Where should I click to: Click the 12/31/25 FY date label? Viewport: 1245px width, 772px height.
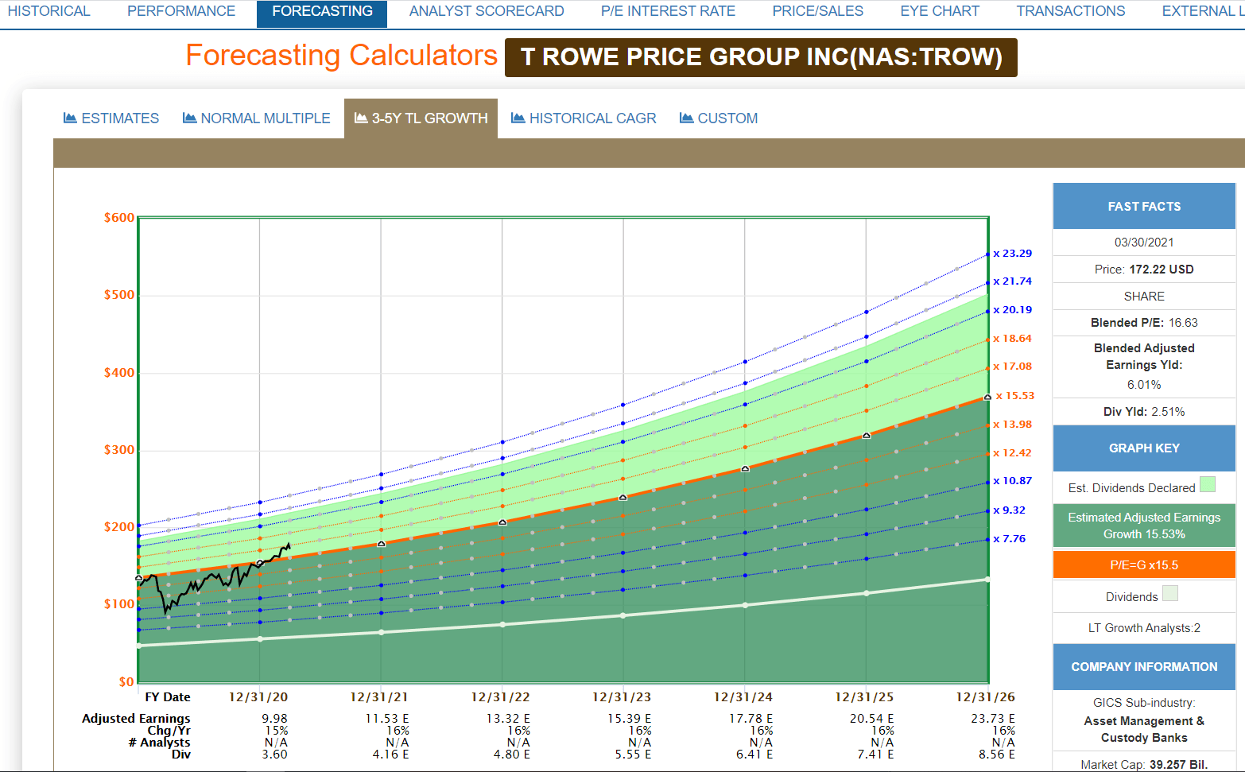(864, 697)
